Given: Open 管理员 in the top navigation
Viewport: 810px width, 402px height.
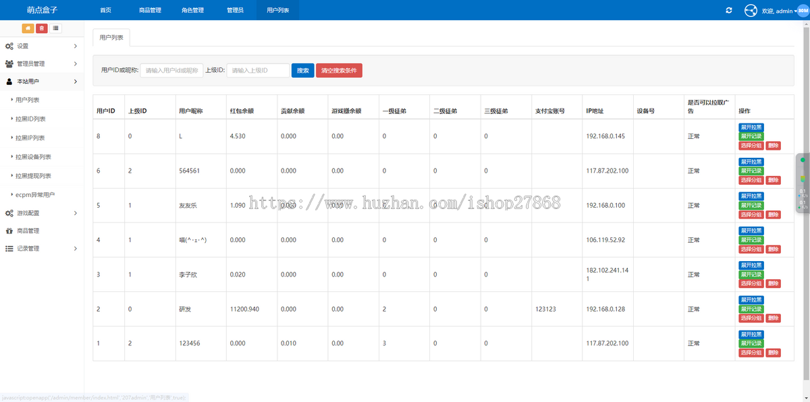Looking at the screenshot, I should 235,10.
